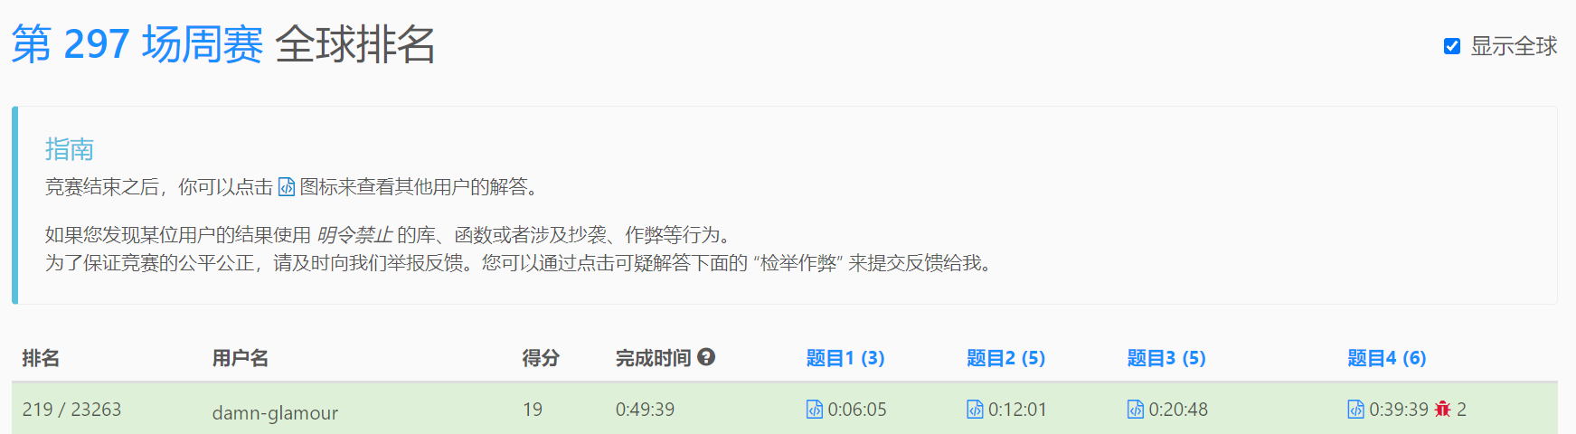Viewport: 1576px width, 434px height.
Task: View the solution code icon at 0:39:39
Action: (1355, 410)
